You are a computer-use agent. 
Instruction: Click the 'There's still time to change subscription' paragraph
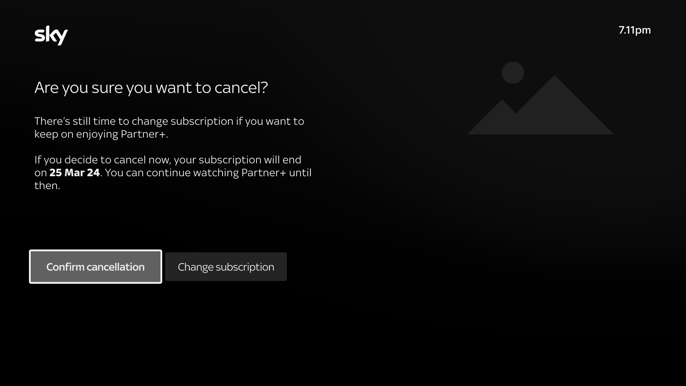(x=169, y=128)
